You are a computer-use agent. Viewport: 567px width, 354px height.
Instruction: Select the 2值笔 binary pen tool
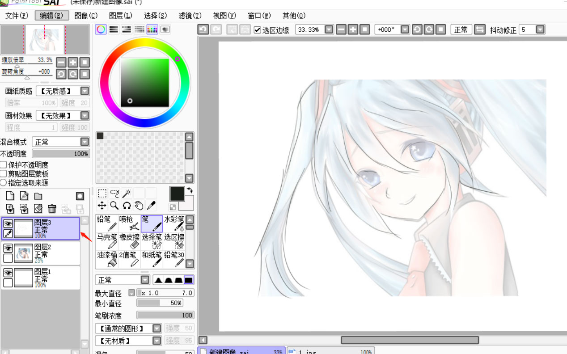tap(129, 259)
